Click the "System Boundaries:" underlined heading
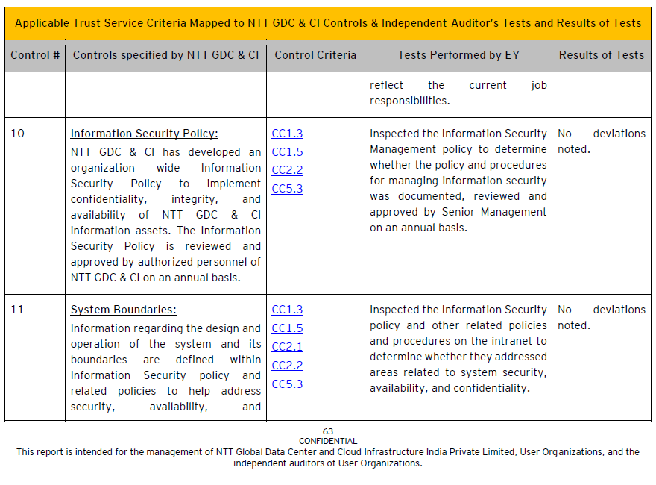656x485 pixels. click(x=123, y=310)
